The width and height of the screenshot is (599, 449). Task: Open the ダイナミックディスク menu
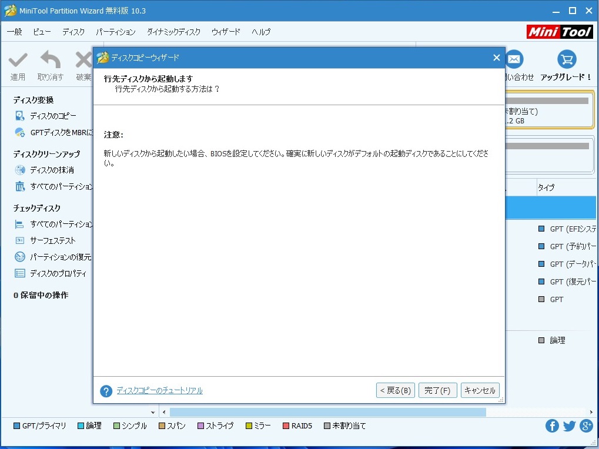[x=173, y=32]
